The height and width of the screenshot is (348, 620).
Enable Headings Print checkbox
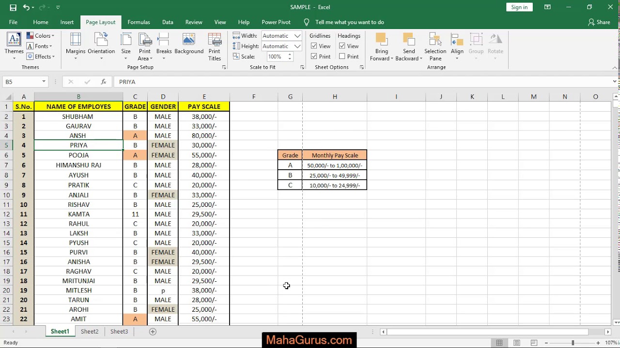tap(342, 57)
